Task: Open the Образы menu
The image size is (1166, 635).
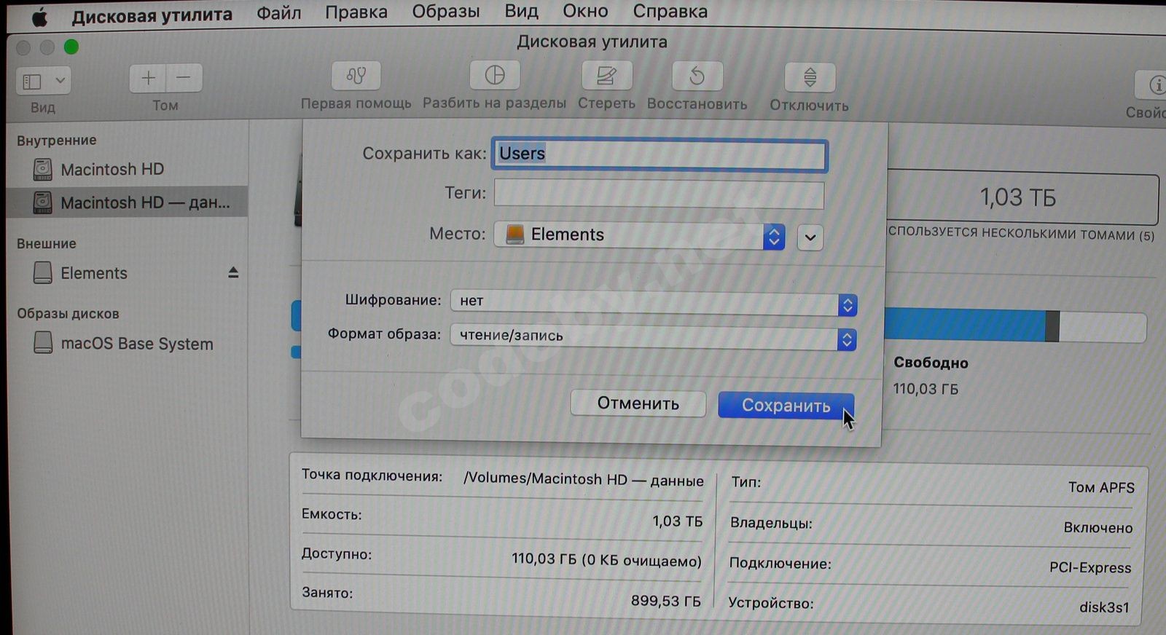Action: (x=445, y=12)
